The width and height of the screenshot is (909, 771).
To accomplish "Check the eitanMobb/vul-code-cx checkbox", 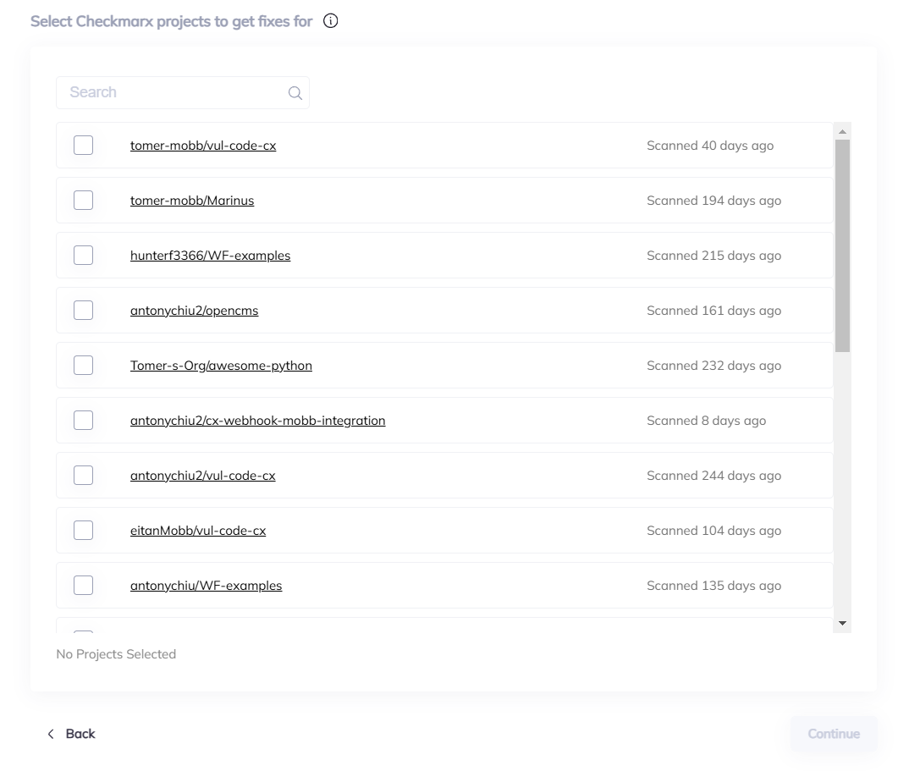I will (83, 531).
